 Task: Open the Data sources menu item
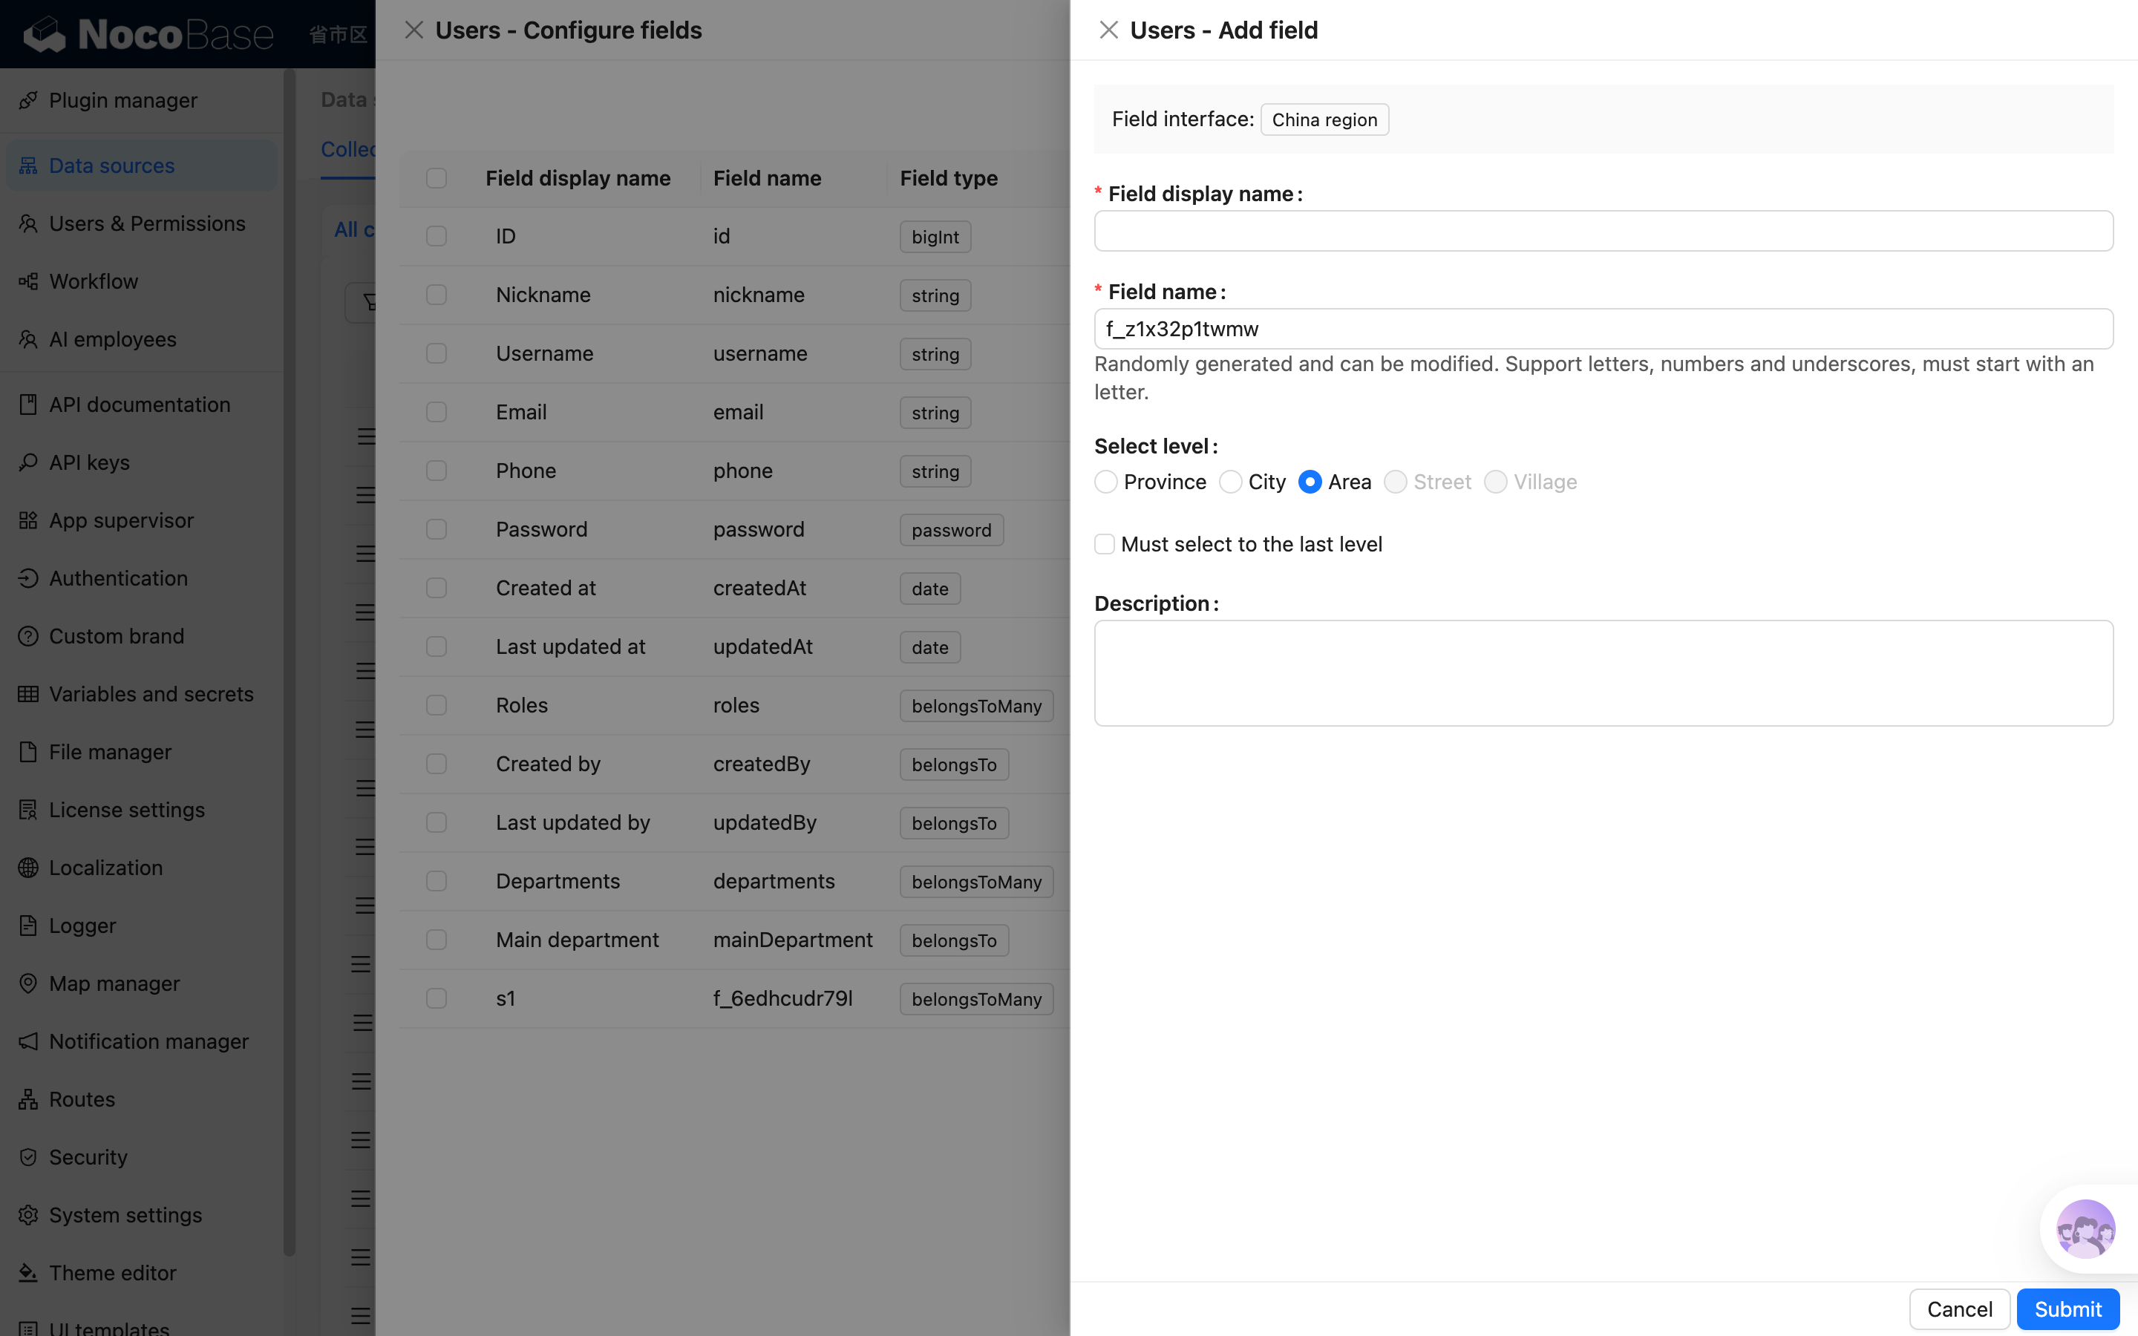coord(111,166)
